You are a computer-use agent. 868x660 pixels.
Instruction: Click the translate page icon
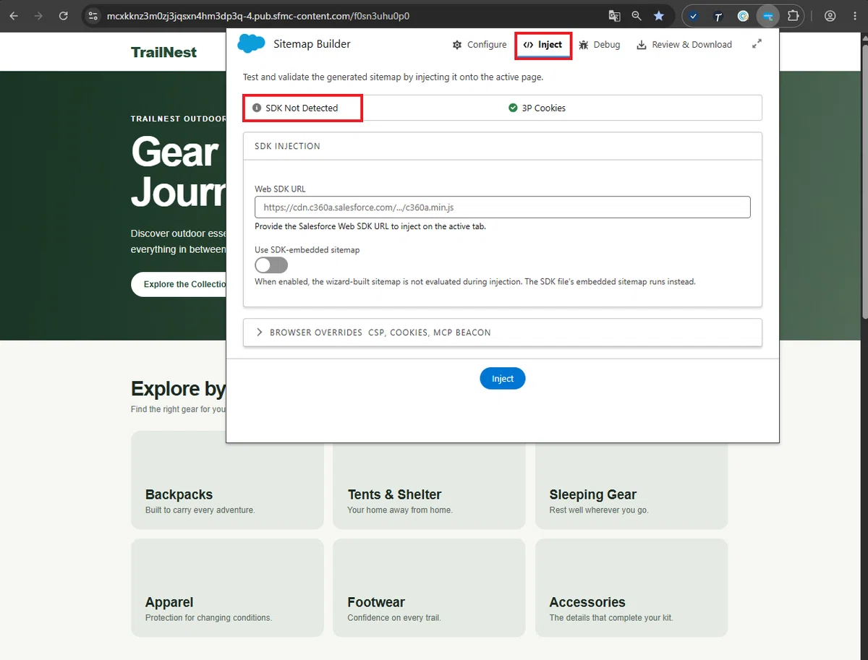coord(614,15)
